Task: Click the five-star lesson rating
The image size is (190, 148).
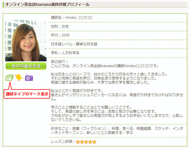Action: coord(86,142)
